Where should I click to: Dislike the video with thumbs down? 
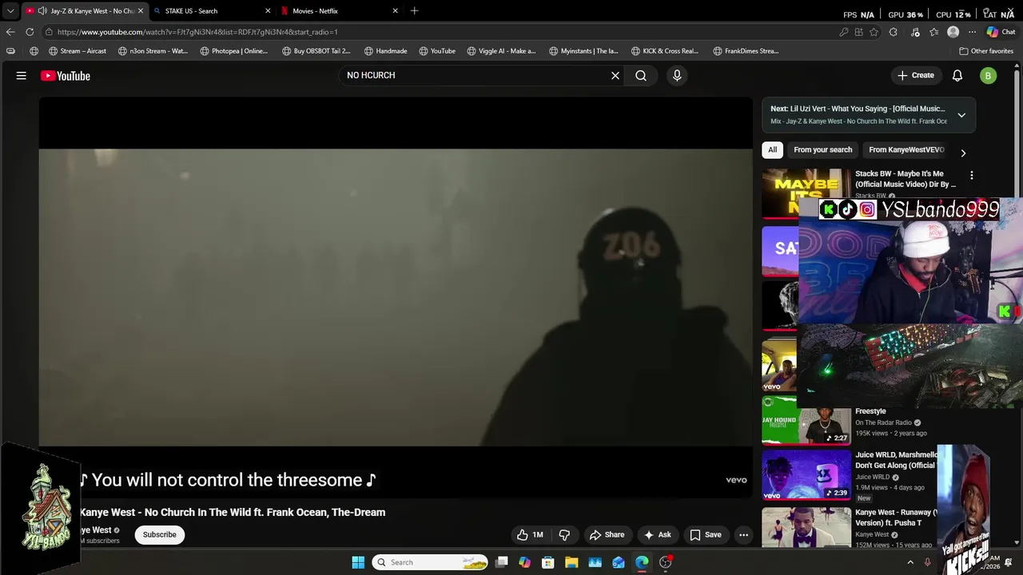[564, 535]
